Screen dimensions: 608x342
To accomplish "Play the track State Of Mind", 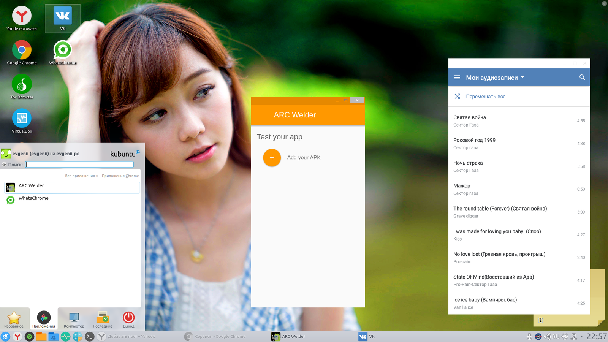I will click(519, 280).
